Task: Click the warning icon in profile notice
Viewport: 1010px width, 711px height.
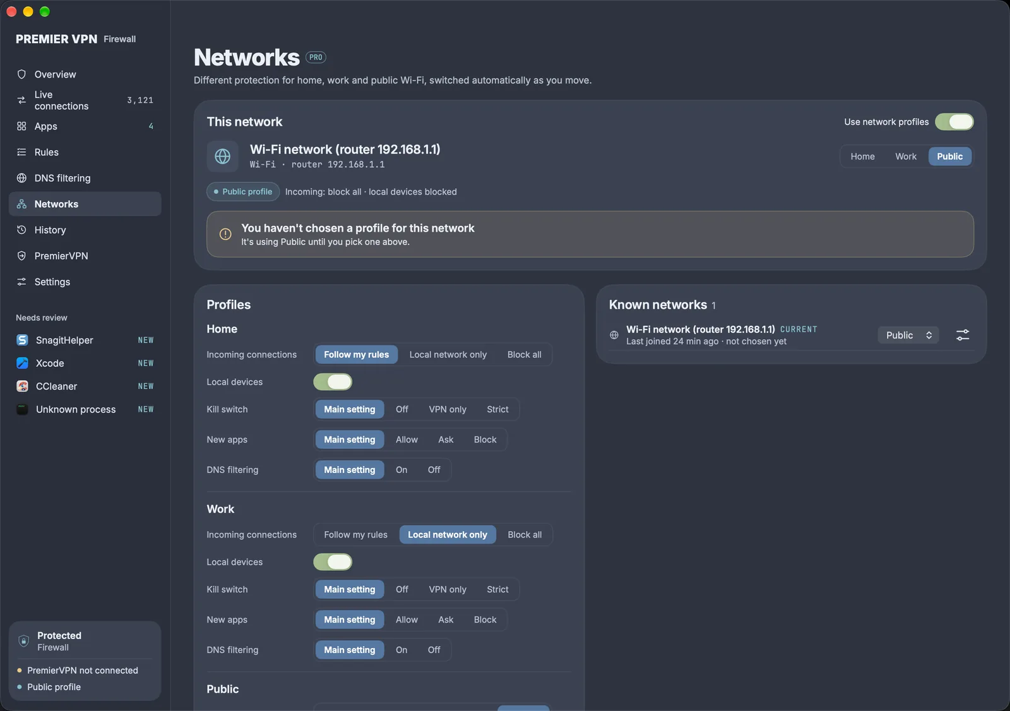Action: (x=225, y=234)
